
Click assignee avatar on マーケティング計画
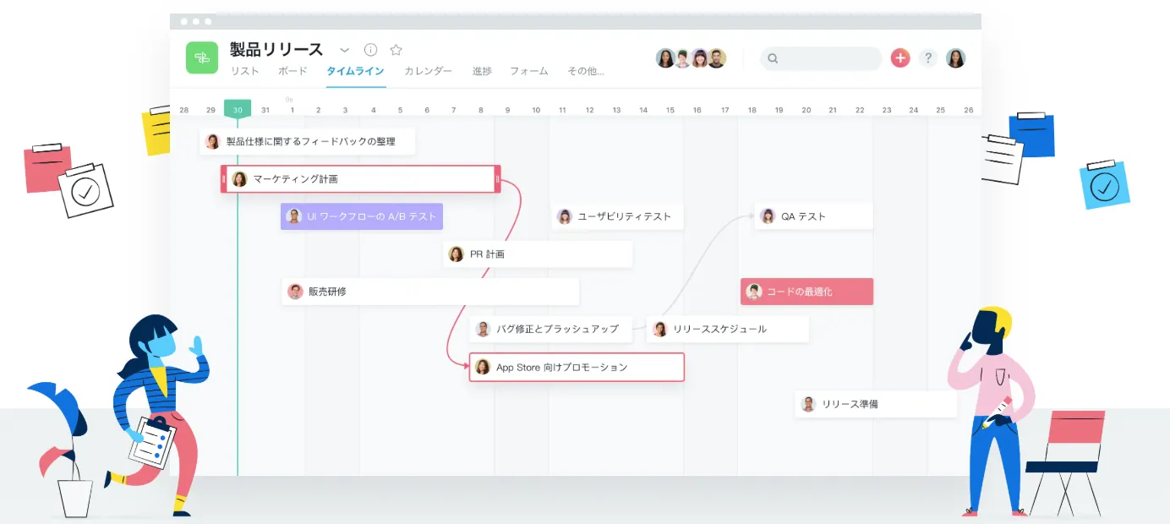[239, 179]
